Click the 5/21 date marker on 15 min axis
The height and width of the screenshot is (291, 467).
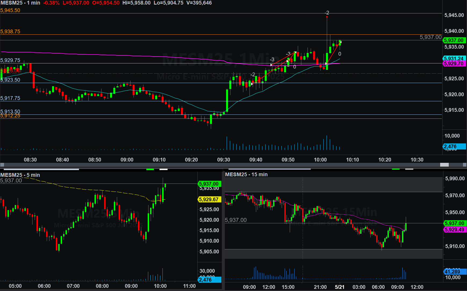tap(339, 287)
